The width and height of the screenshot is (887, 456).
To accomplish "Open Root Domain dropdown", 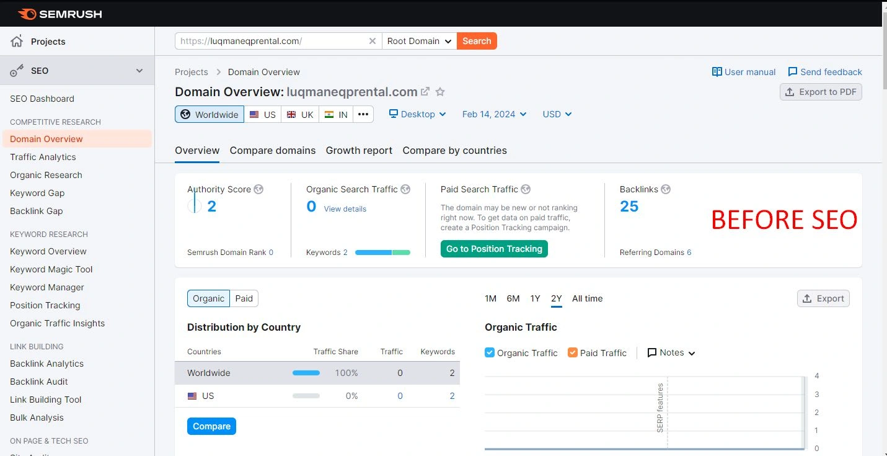I will (x=420, y=41).
